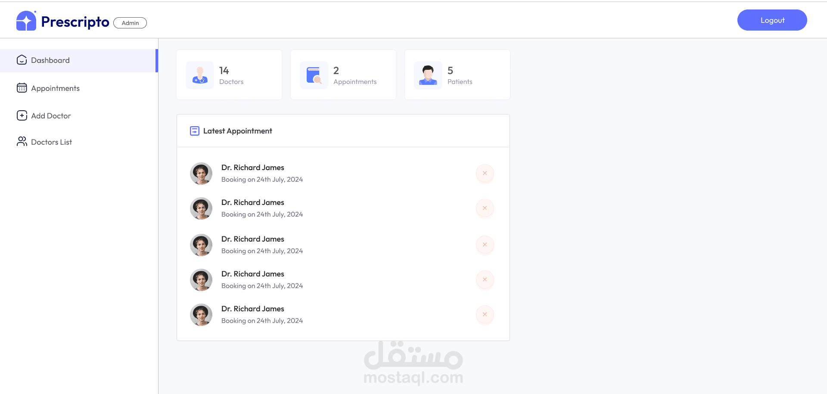The image size is (827, 394).
Task: Click the fourth row's 'Dr. Richard James' name
Action: tap(253, 274)
